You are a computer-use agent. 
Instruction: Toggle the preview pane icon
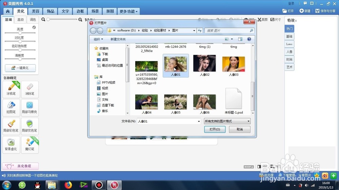[240, 39]
